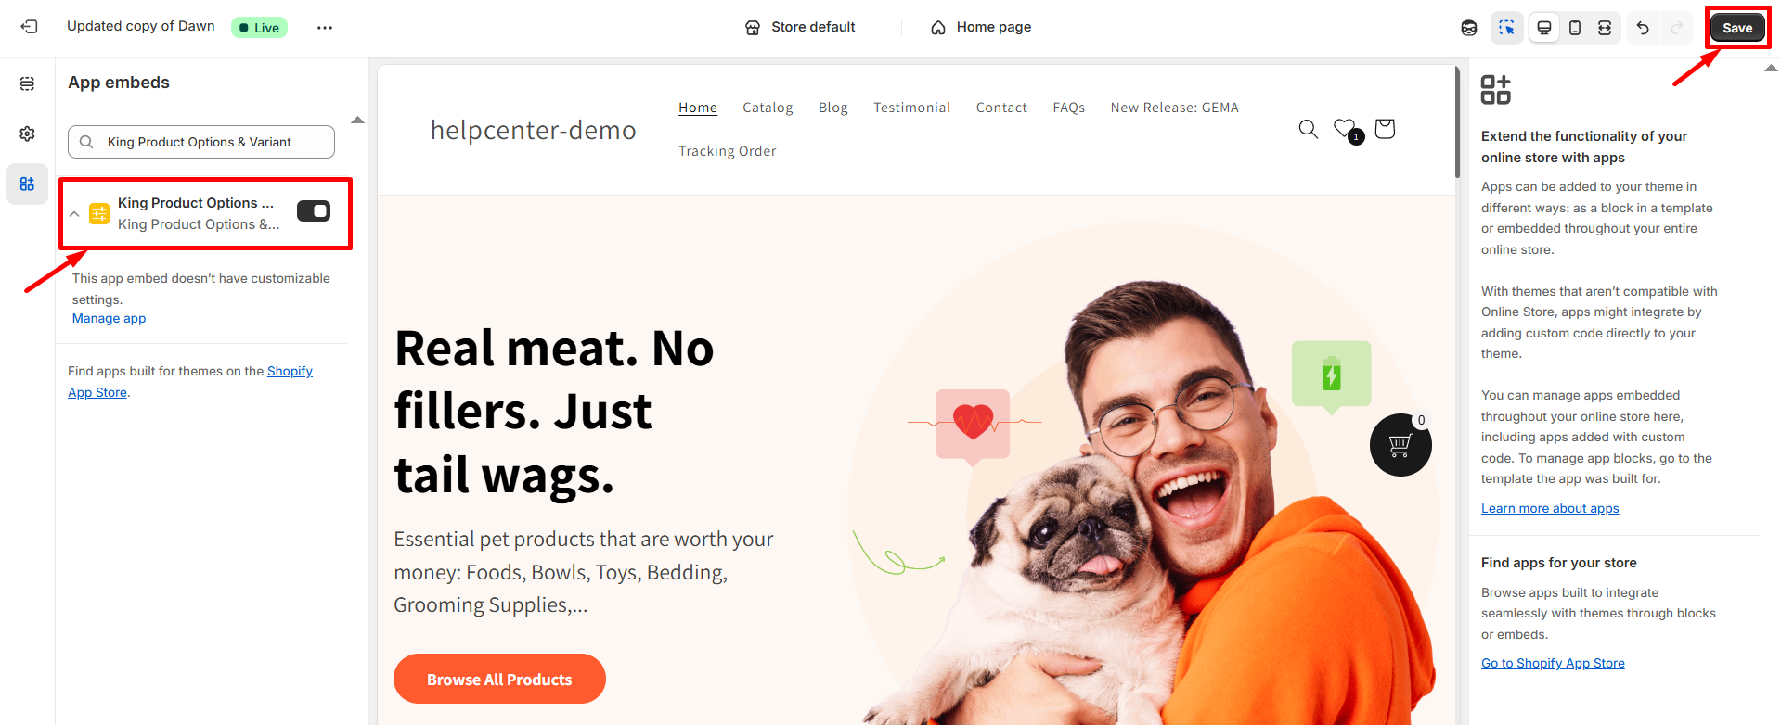This screenshot has height=725, width=1781.
Task: Click the app embeds search field
Action: [x=201, y=142]
